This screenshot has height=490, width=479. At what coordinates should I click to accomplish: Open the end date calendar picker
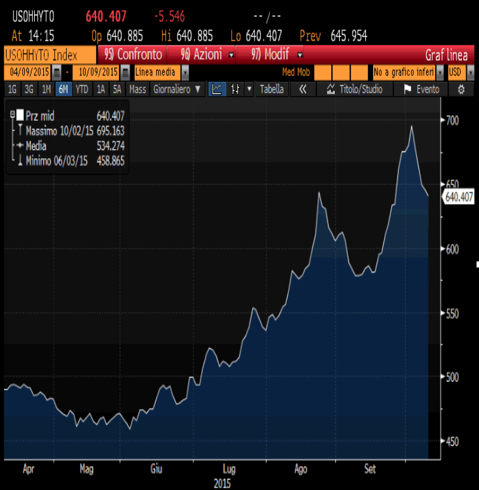(x=125, y=72)
